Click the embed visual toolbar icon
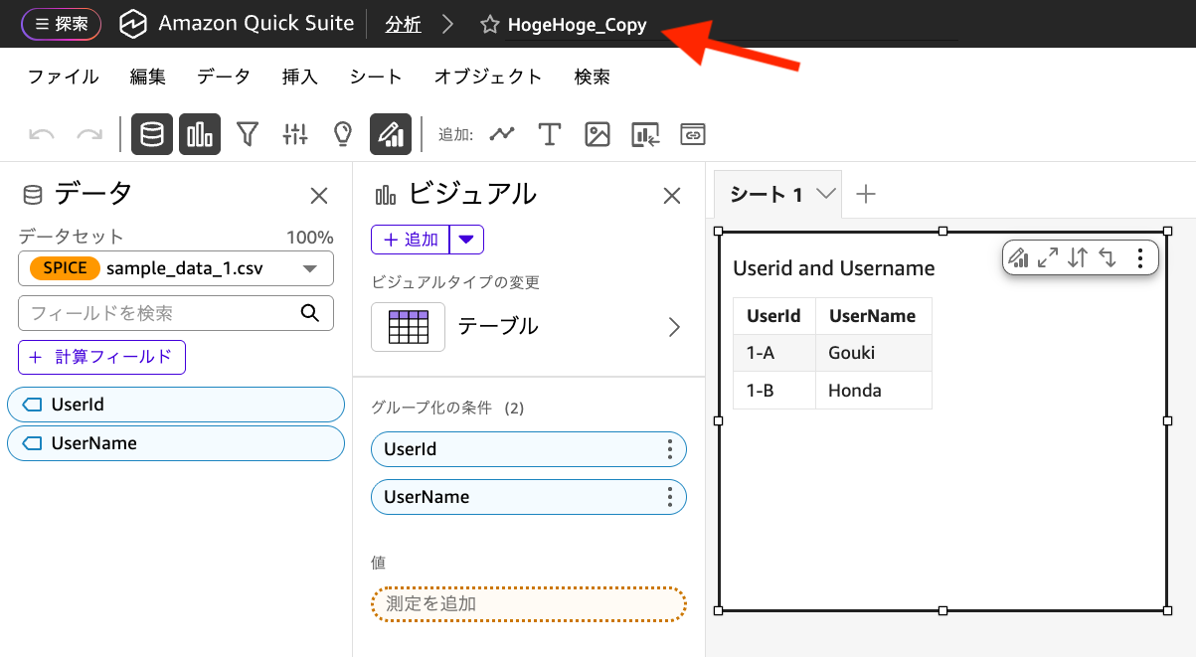Image resolution: width=1196 pixels, height=657 pixels. click(x=645, y=133)
